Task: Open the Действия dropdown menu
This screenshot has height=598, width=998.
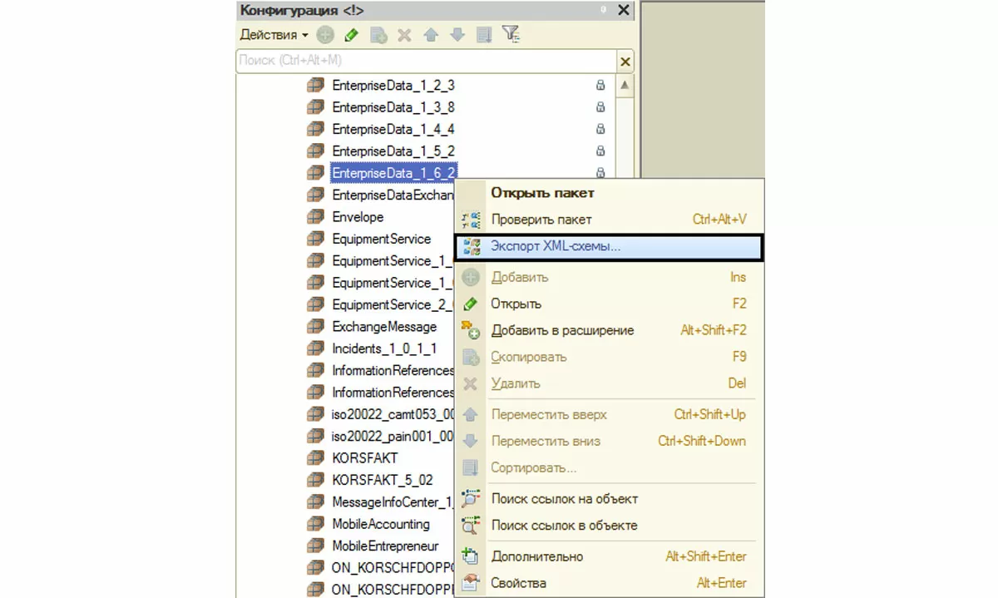Action: 274,35
